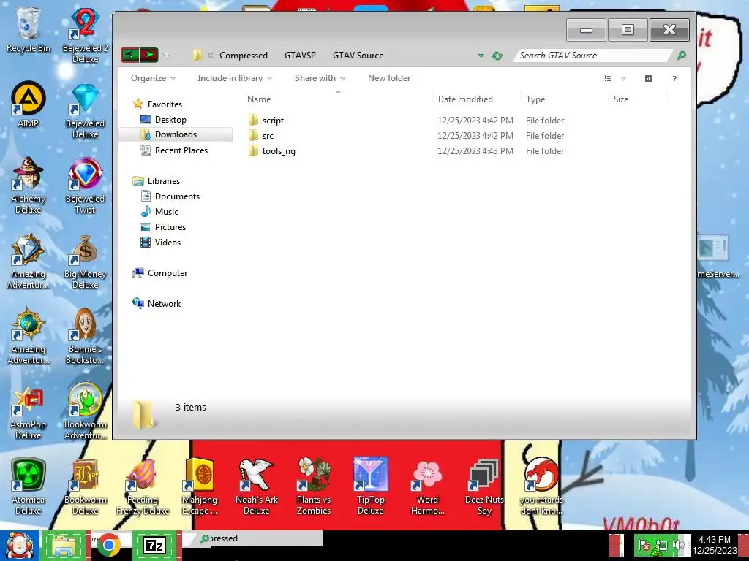Viewport: 749px width, 561px height.
Task: Click GTAVSP in the address breadcrumb
Action: 300,56
